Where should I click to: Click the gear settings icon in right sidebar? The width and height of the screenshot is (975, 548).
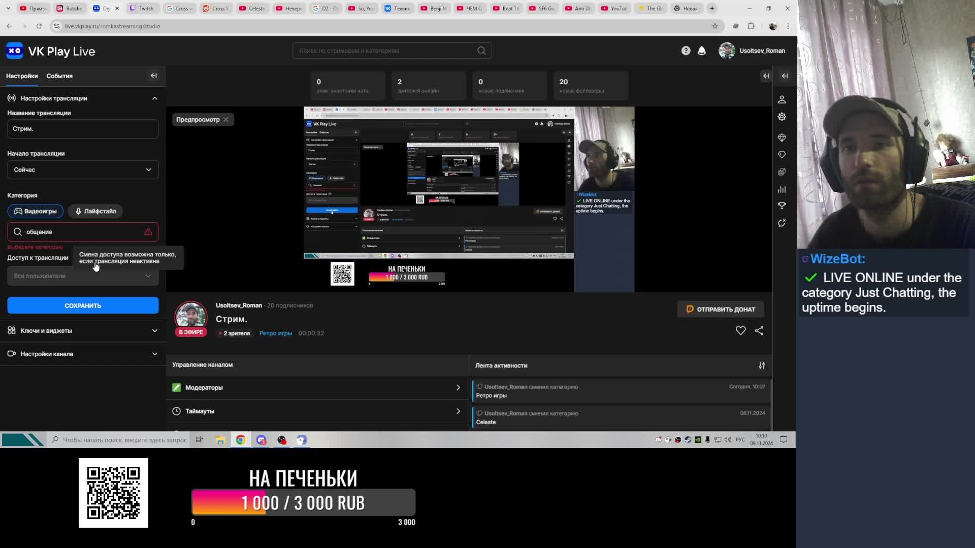pyautogui.click(x=782, y=117)
